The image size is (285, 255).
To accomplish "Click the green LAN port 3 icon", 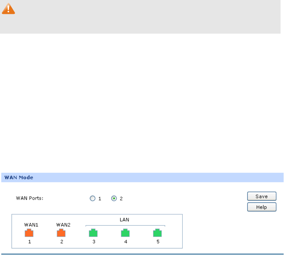I will (93, 233).
